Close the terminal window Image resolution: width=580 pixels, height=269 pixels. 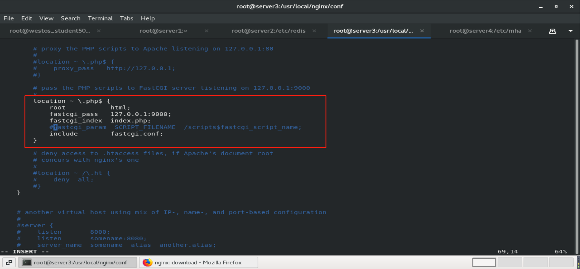tap(572, 7)
